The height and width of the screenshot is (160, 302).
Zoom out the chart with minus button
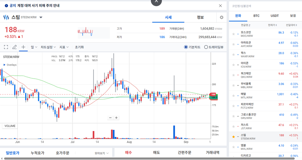[110, 118]
